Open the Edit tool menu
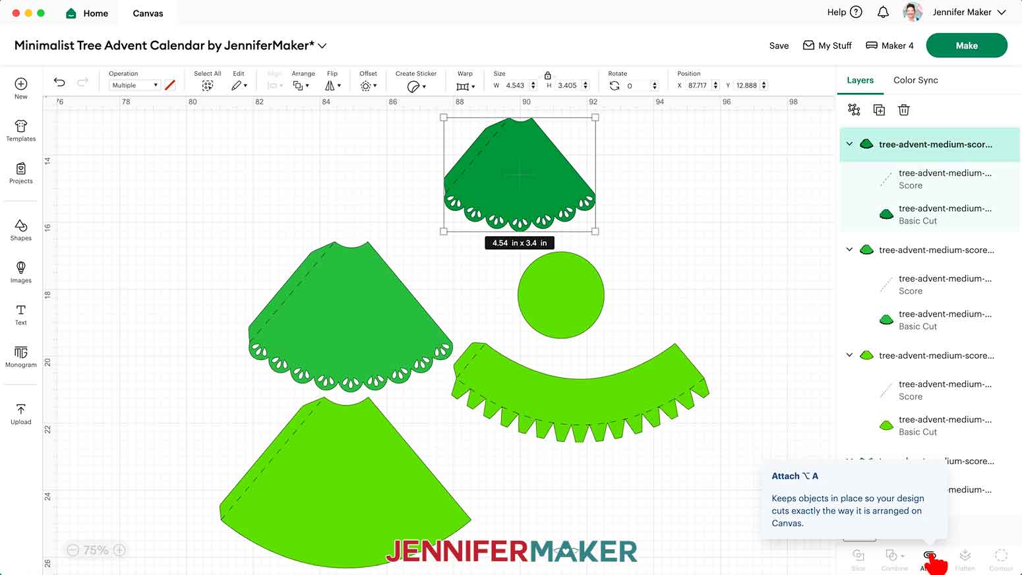 239,86
